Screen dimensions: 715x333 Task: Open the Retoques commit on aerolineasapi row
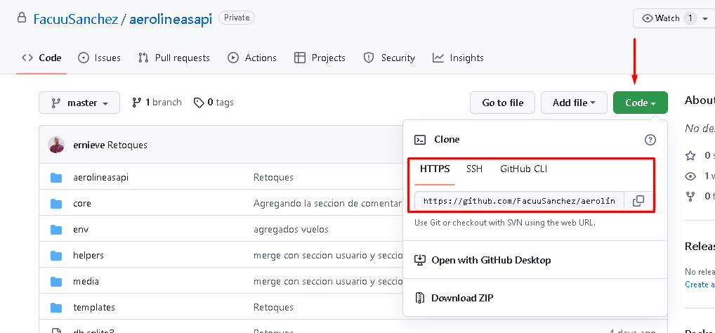pos(274,178)
